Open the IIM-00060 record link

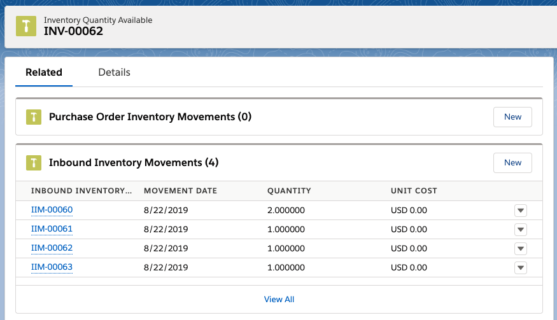click(x=52, y=210)
